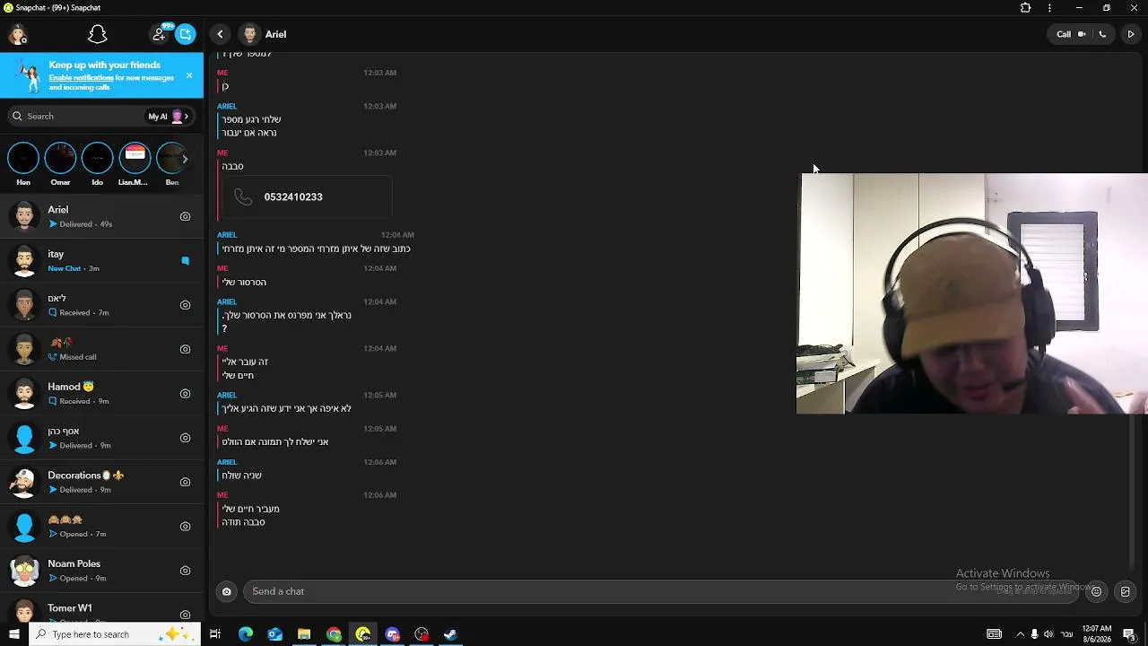1148x646 pixels.
Task: Focus the Snapchat Search field
Action: pos(76,116)
